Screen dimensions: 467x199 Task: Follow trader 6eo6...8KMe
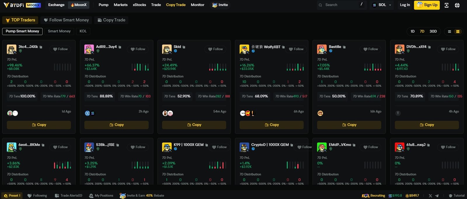click(60, 147)
